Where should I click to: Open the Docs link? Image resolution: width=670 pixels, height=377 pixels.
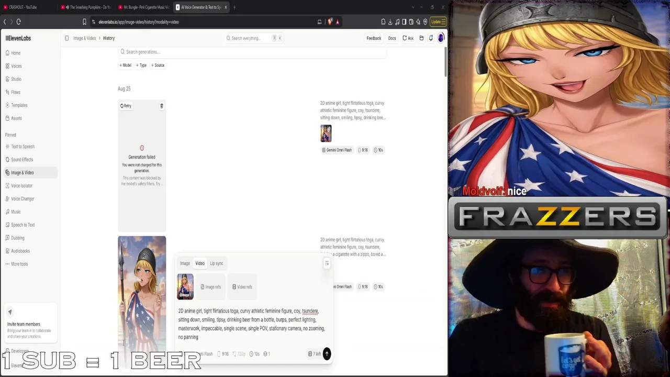pyautogui.click(x=392, y=38)
